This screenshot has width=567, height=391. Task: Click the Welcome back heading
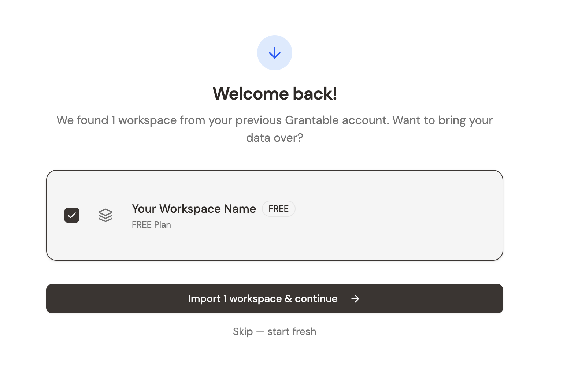274,93
